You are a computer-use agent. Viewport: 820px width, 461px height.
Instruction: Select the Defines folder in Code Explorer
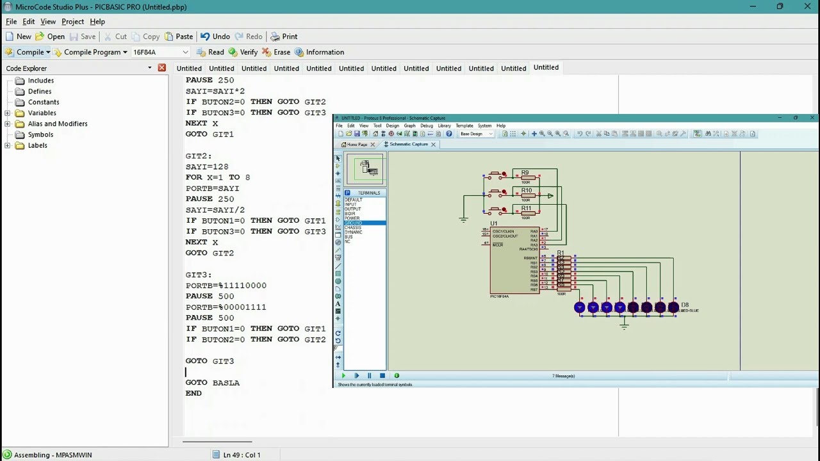[33, 92]
